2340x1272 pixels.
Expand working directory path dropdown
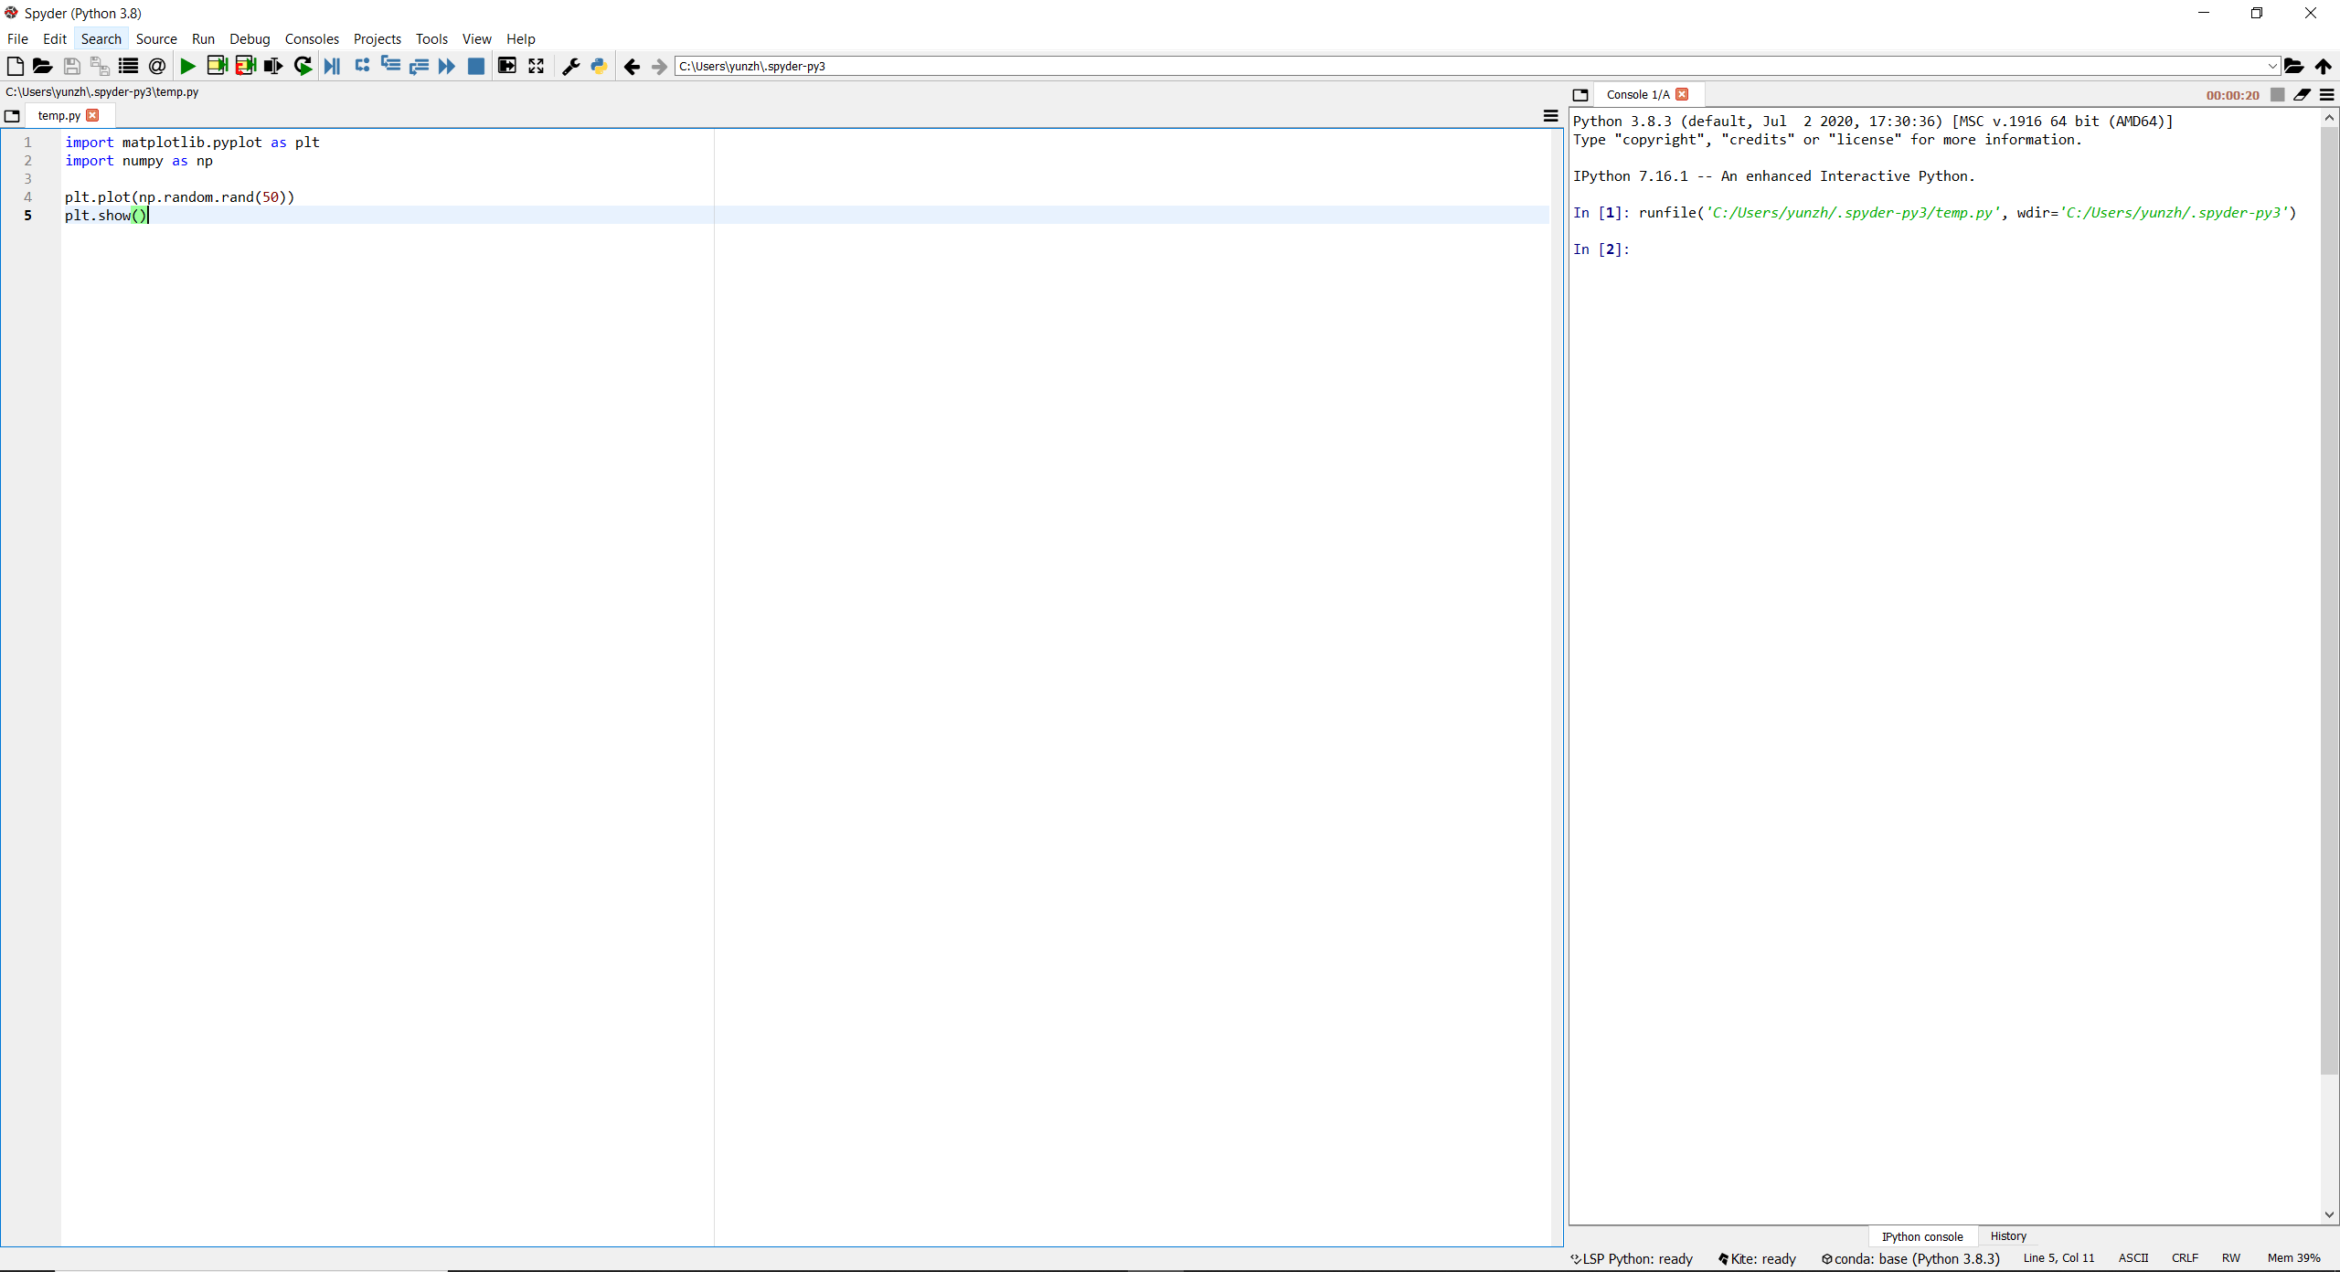pyautogui.click(x=2271, y=66)
